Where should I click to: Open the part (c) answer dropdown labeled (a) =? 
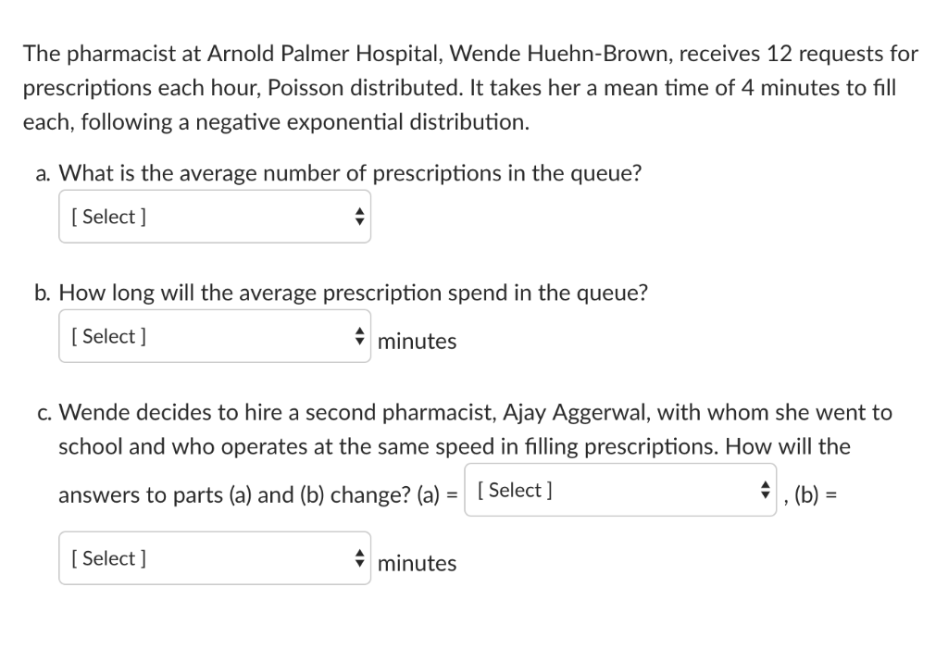click(x=620, y=490)
